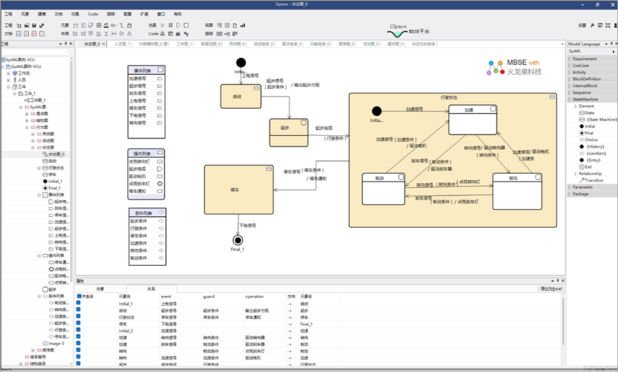
Task: Open the diagram tabs overflow dropdown arrow
Action: (563, 44)
